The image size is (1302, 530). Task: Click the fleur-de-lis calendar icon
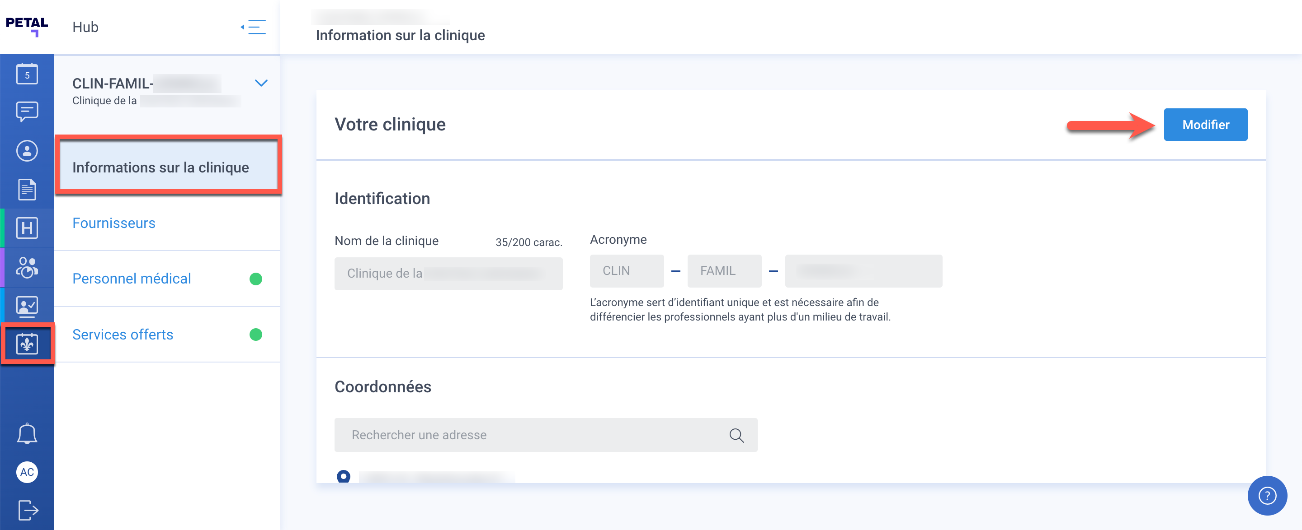27,344
